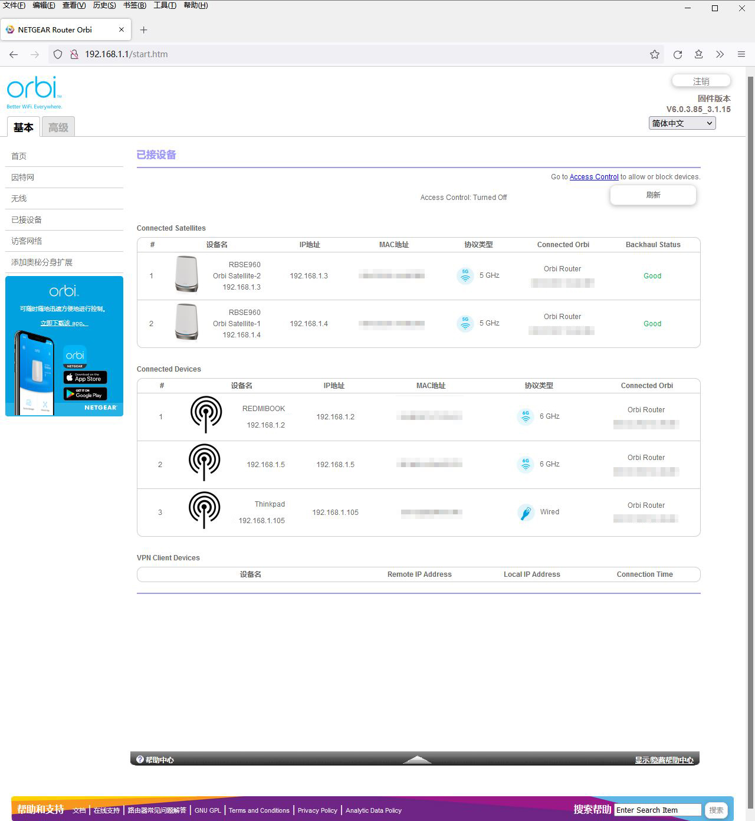Click the insecure connection padlock icon
The image size is (755, 821).
74,54
